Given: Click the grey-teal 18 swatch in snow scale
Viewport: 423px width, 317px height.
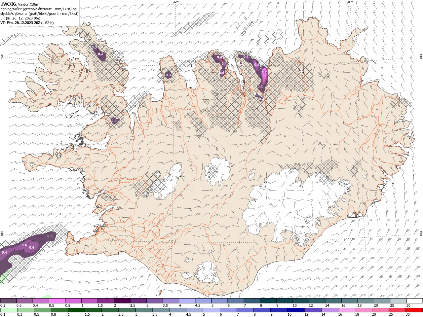Looking at the screenshot, I should click(x=365, y=301).
